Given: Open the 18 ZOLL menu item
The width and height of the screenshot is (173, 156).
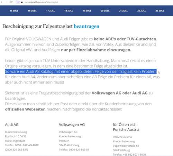Looking at the screenshot, I should (69, 11).
